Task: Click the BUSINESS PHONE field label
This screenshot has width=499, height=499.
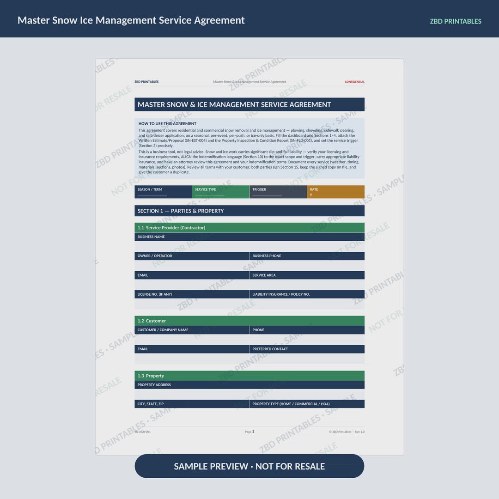Action: pos(267,256)
